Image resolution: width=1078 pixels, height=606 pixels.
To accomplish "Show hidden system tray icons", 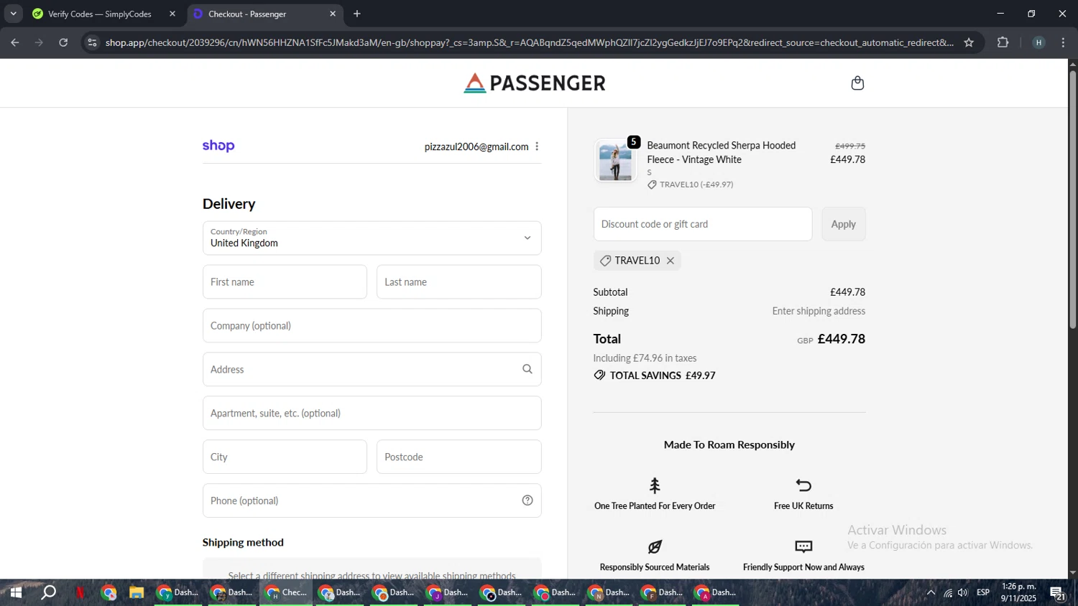I will (x=931, y=592).
